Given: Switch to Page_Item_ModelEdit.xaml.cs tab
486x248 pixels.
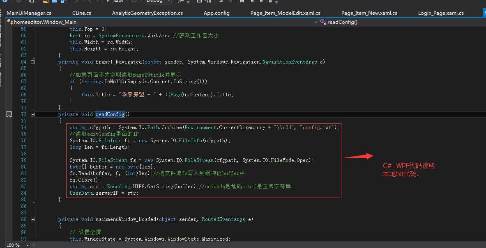Looking at the screenshot, I should [x=285, y=13].
